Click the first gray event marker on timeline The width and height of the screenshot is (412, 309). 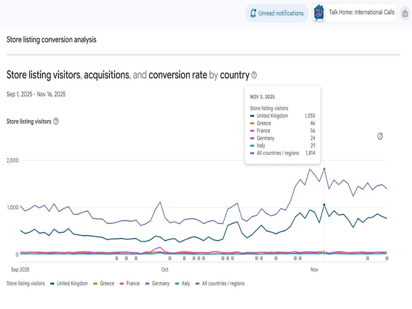pyautogui.click(x=117, y=258)
